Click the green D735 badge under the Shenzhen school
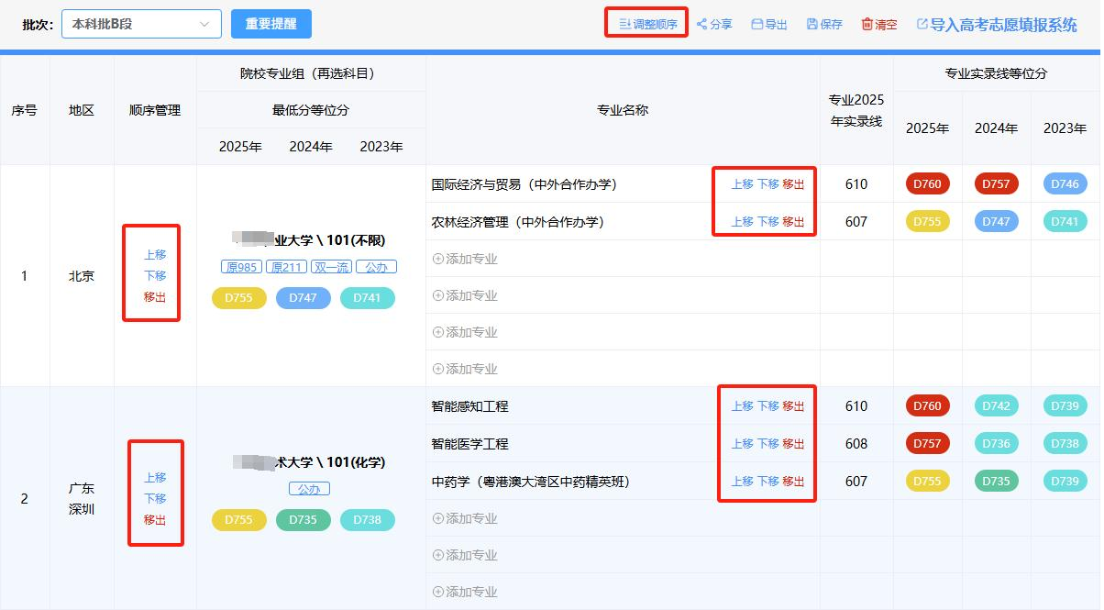The height and width of the screenshot is (610, 1104). point(303,520)
